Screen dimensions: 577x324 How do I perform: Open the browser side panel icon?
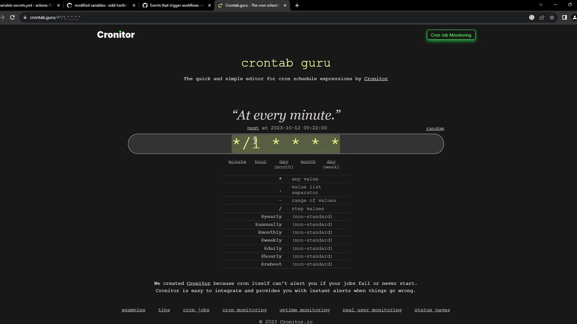point(564,17)
